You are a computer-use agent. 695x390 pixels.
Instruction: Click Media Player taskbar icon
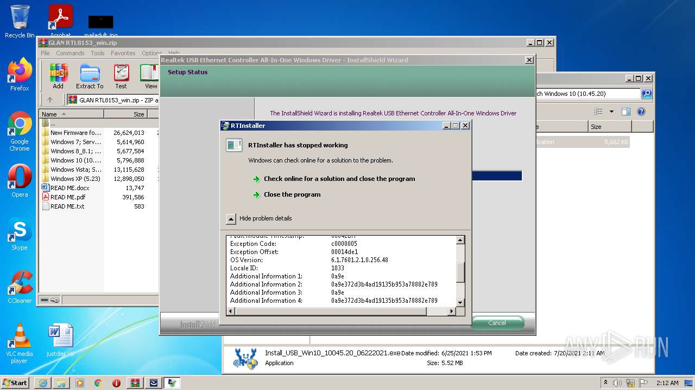click(80, 383)
